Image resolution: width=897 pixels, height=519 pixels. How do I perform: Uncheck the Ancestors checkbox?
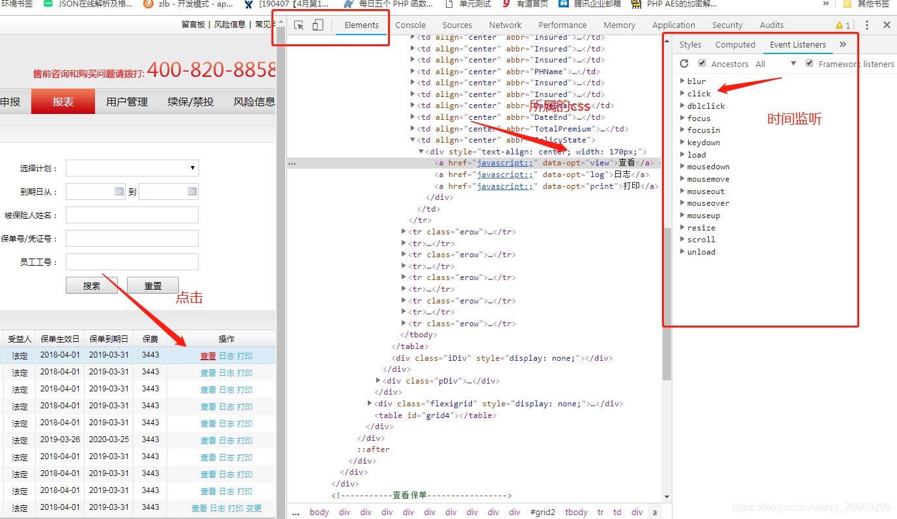coord(702,63)
